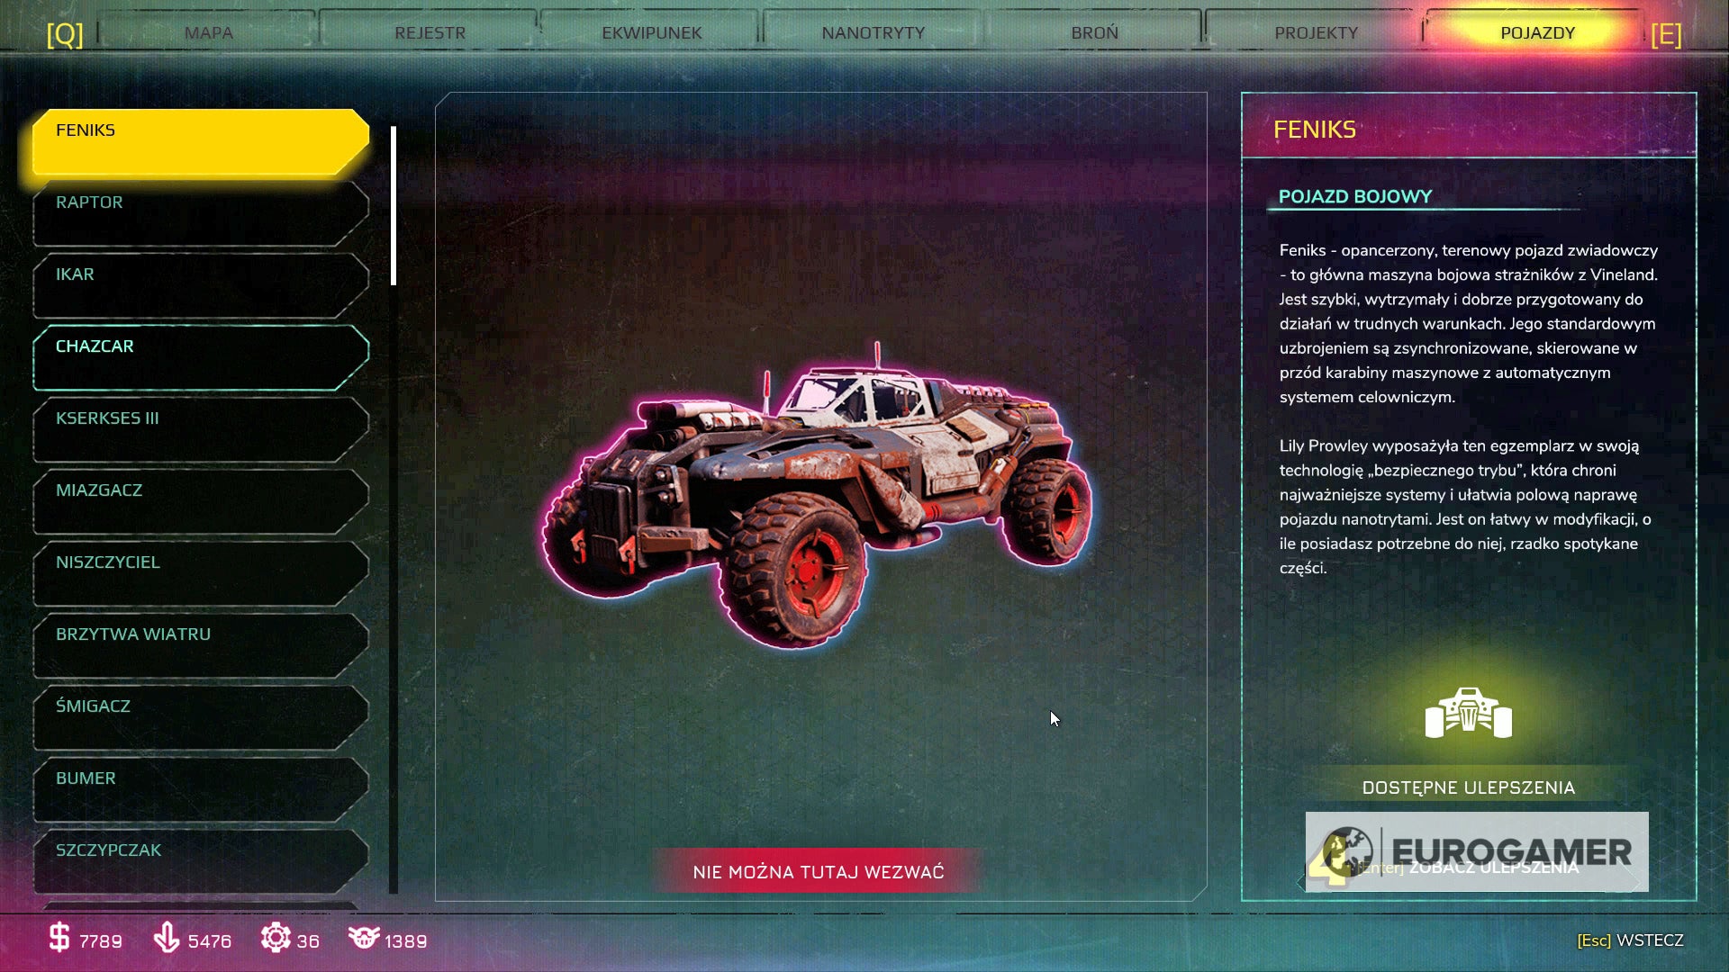
Task: Open the PROJEKTY tab
Action: (1316, 32)
